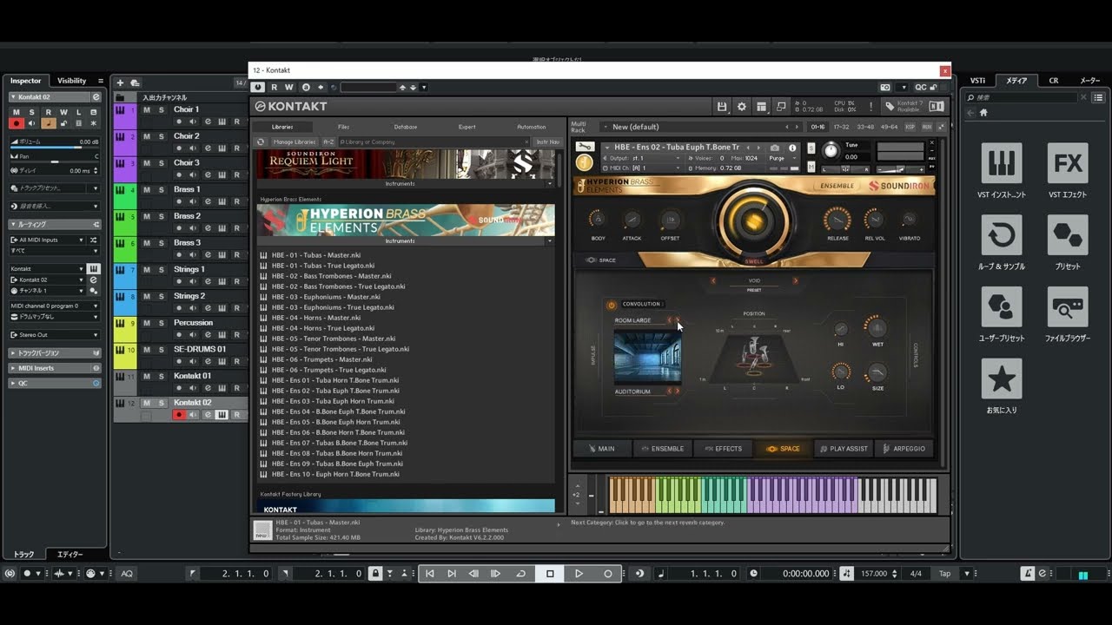The height and width of the screenshot is (625, 1112).
Task: Click the RELEASE knob
Action: 837,220
